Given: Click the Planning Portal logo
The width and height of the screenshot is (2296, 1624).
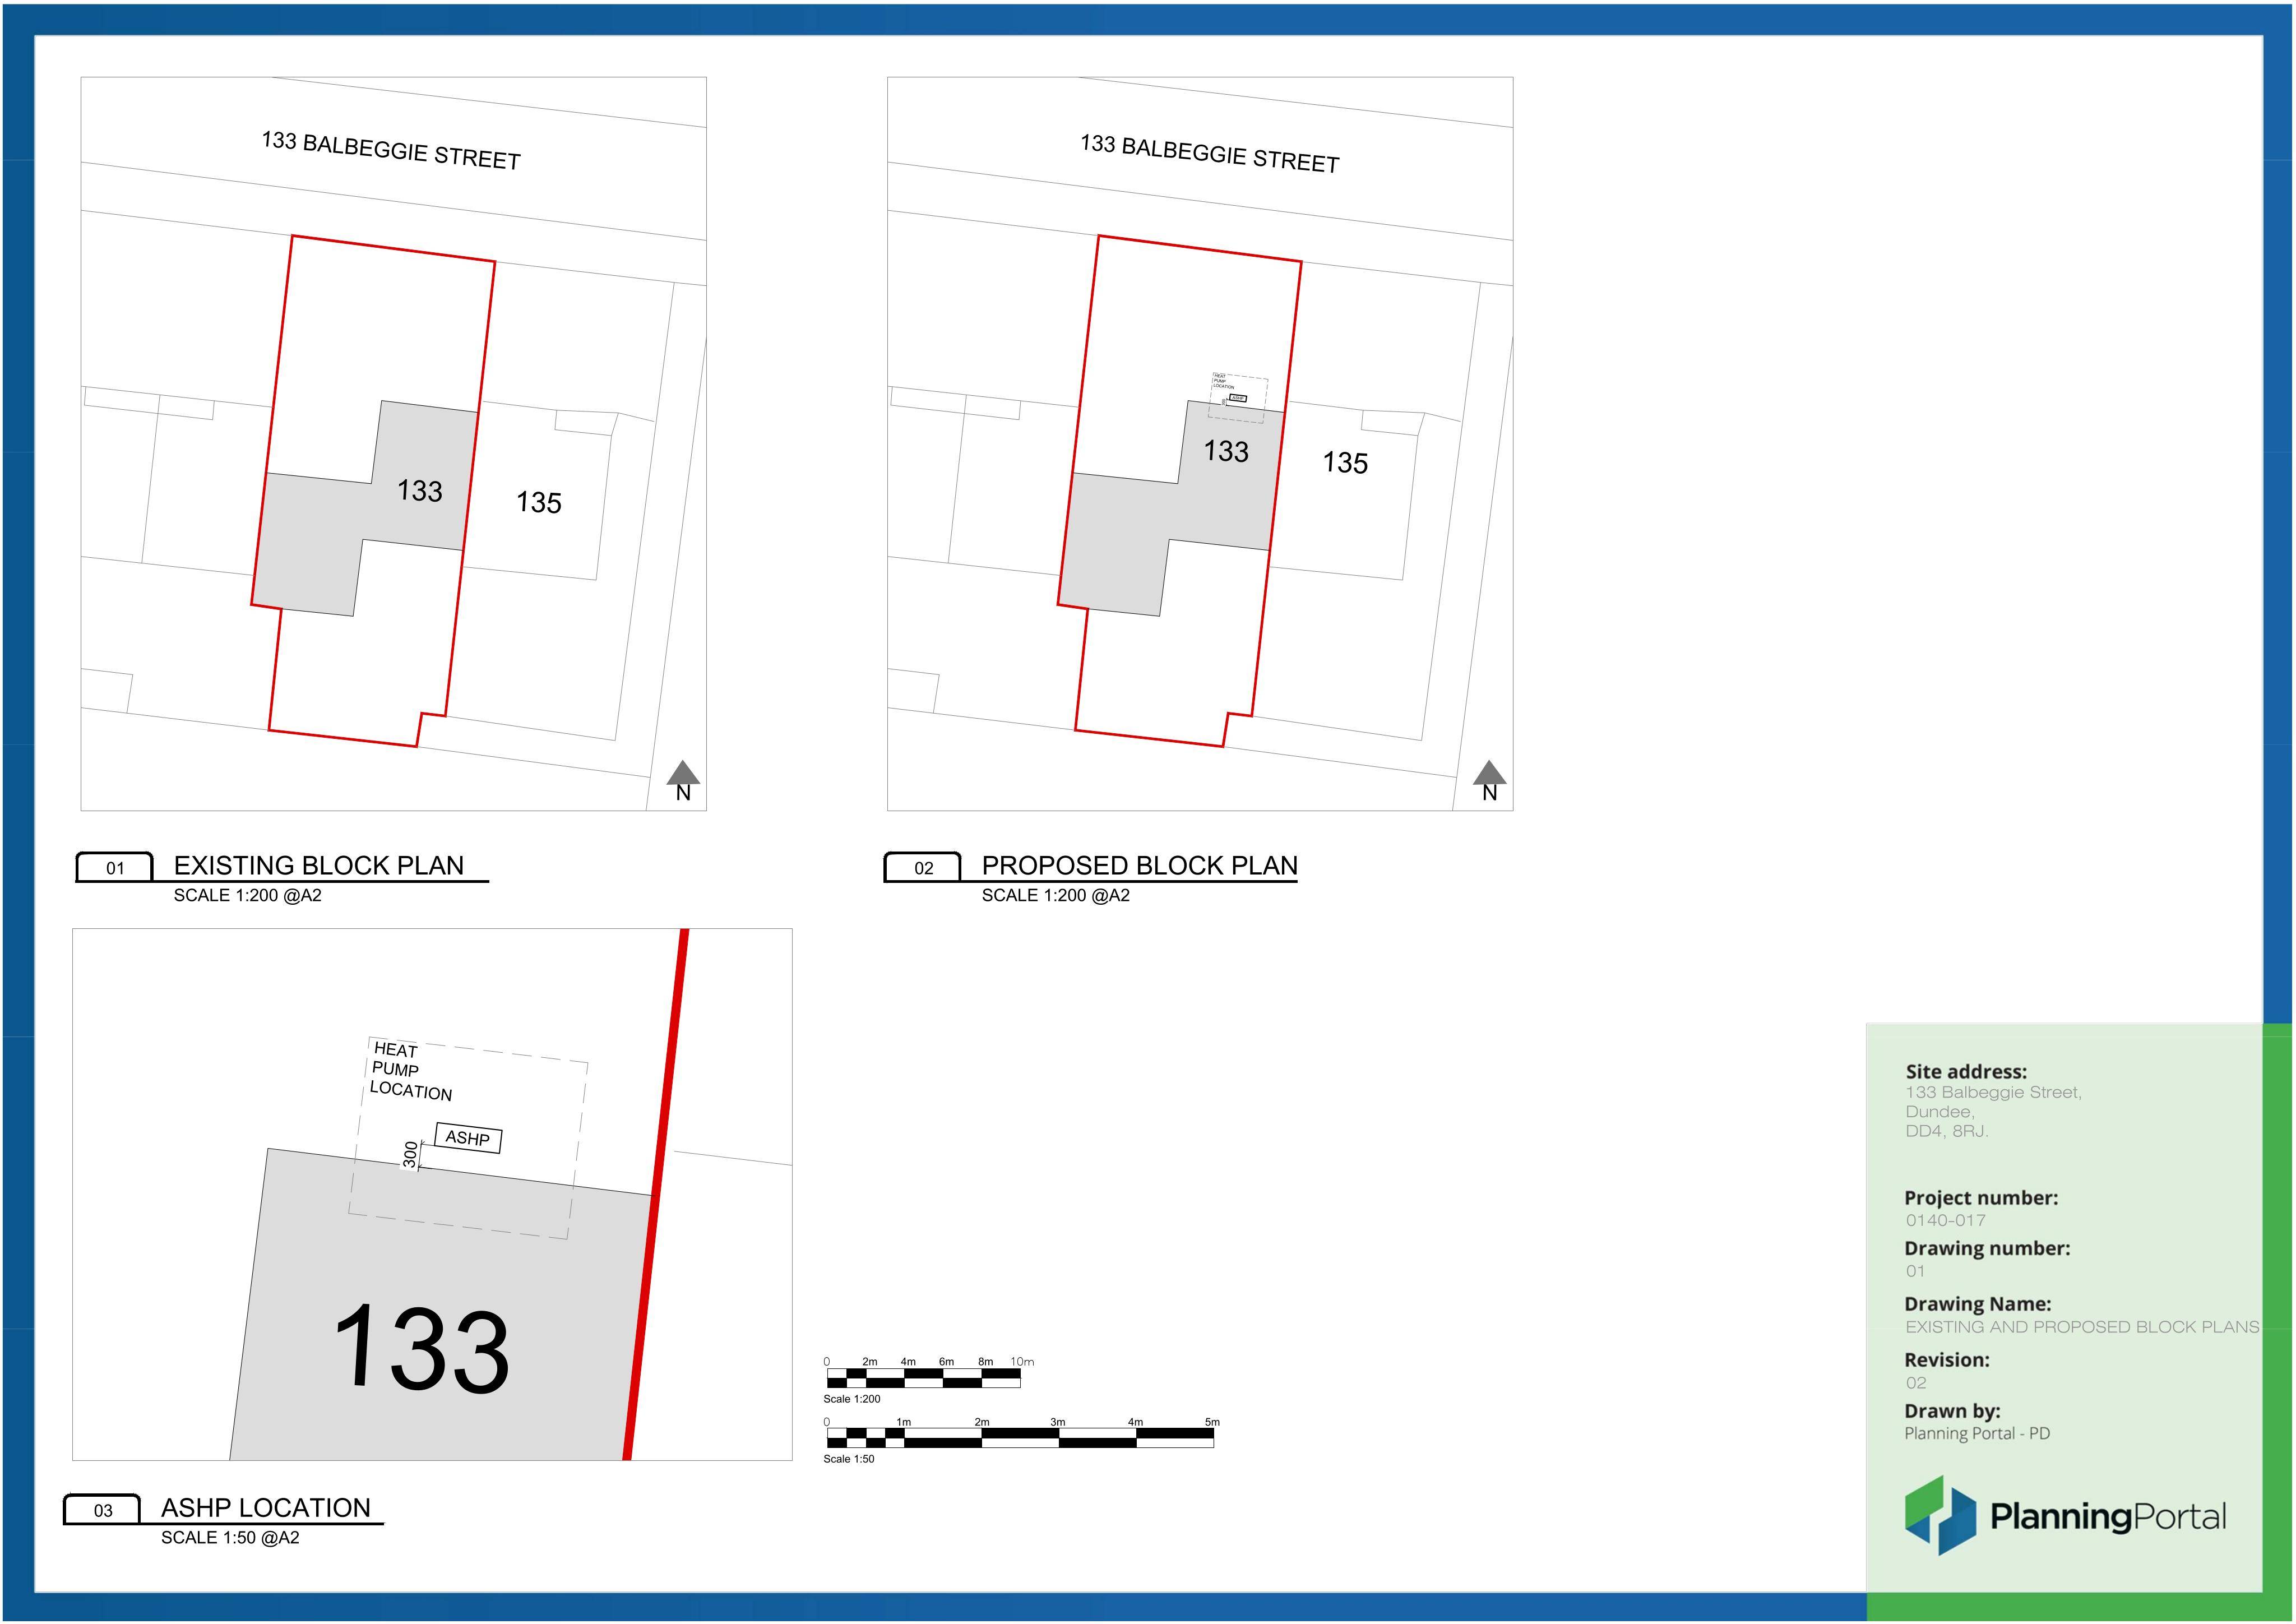Looking at the screenshot, I should [2065, 1515].
